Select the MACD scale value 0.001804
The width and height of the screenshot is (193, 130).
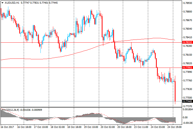tap(188, 109)
